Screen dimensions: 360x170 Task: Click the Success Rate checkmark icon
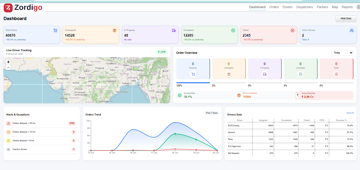pos(180,95)
